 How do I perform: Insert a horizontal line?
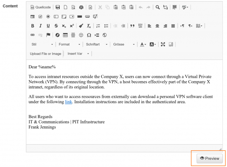(x=73, y=35)
